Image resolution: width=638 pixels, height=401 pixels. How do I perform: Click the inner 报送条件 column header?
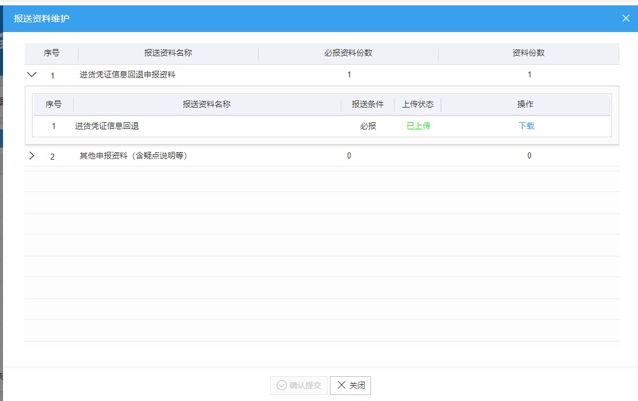367,104
